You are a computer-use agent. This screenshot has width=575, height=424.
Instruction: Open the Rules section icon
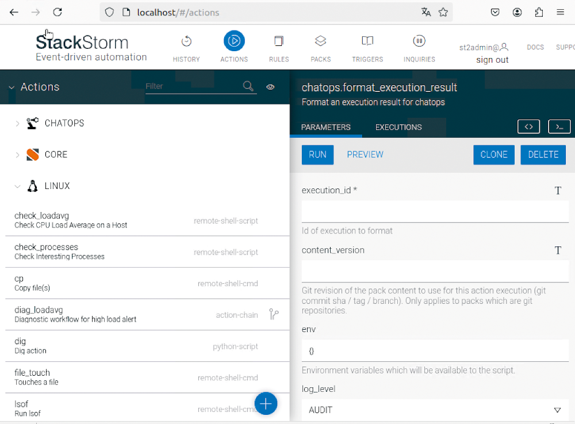279,41
